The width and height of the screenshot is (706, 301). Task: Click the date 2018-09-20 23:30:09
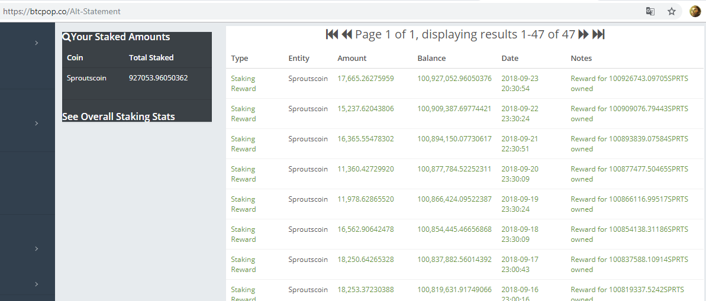coord(520,174)
